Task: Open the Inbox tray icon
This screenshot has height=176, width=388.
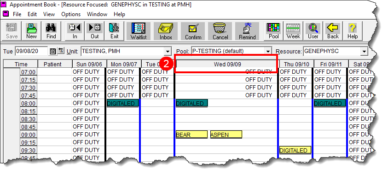Action: pos(166,31)
